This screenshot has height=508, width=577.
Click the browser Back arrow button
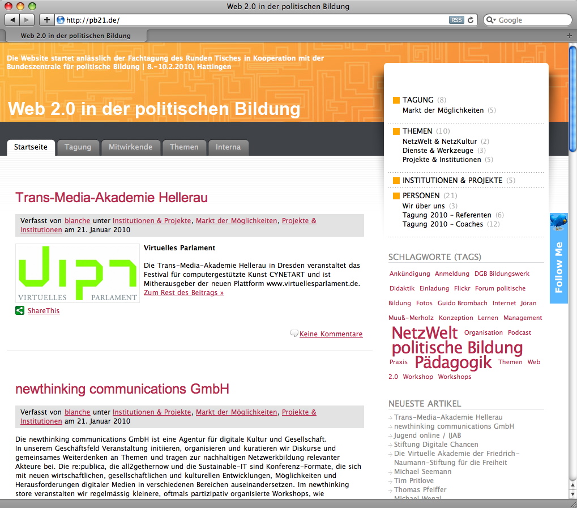tap(13, 20)
